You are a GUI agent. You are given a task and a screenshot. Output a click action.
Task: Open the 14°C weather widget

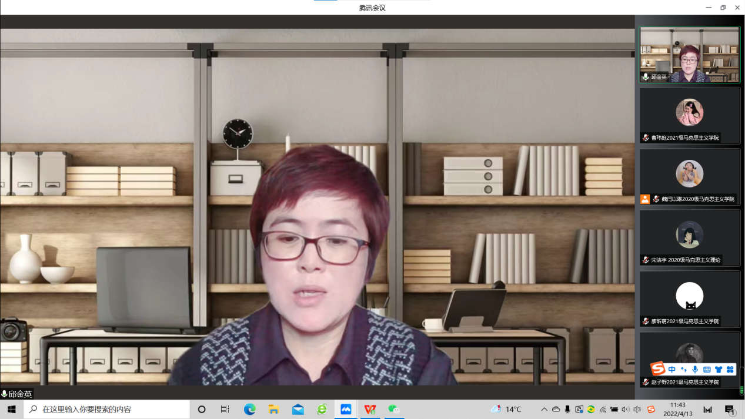pyautogui.click(x=506, y=409)
